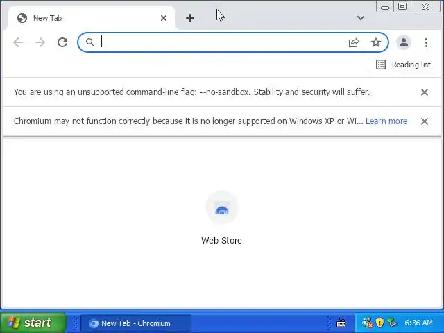Click the 6:36 AM system clock
Viewport: 444px width, 333px height.
tap(418, 323)
